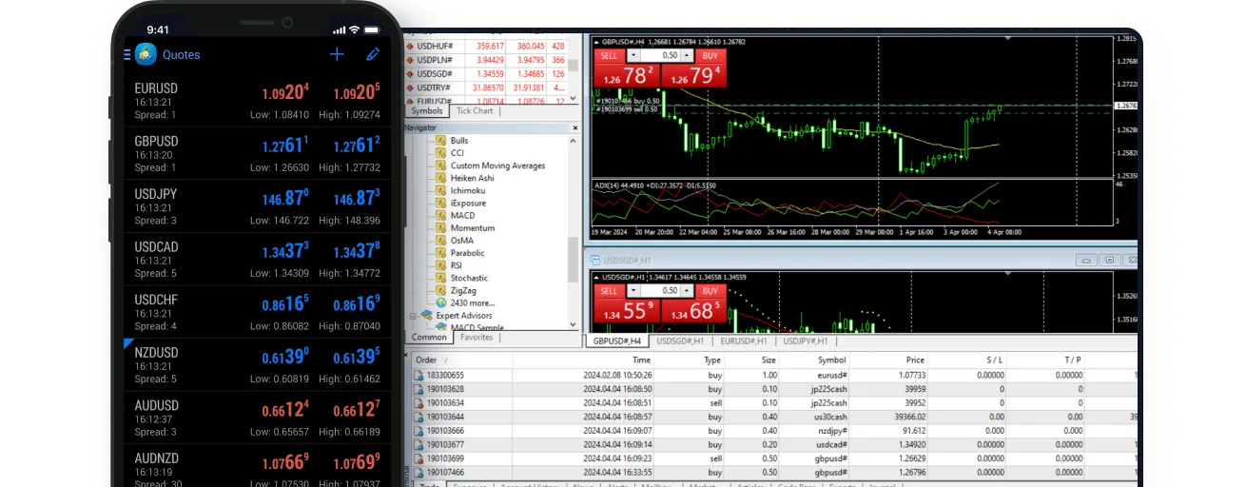Switch to the USDJPY#,H1 chart tab
The image size is (1246, 487).
click(805, 341)
